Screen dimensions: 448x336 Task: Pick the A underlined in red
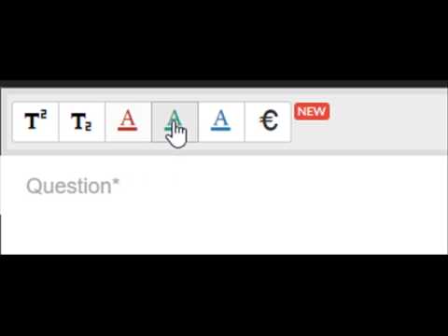point(128,121)
